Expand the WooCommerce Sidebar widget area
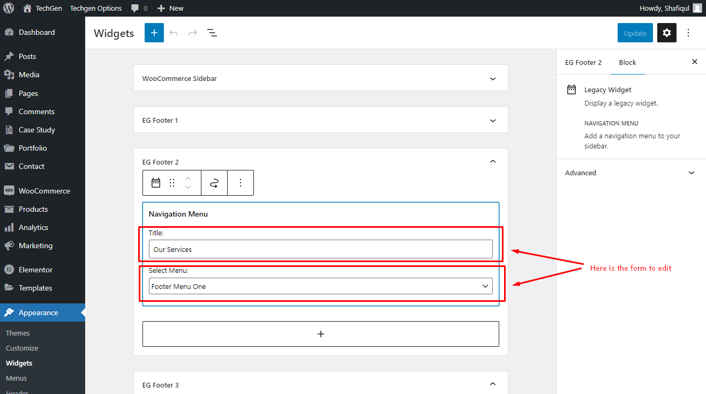 (321, 78)
